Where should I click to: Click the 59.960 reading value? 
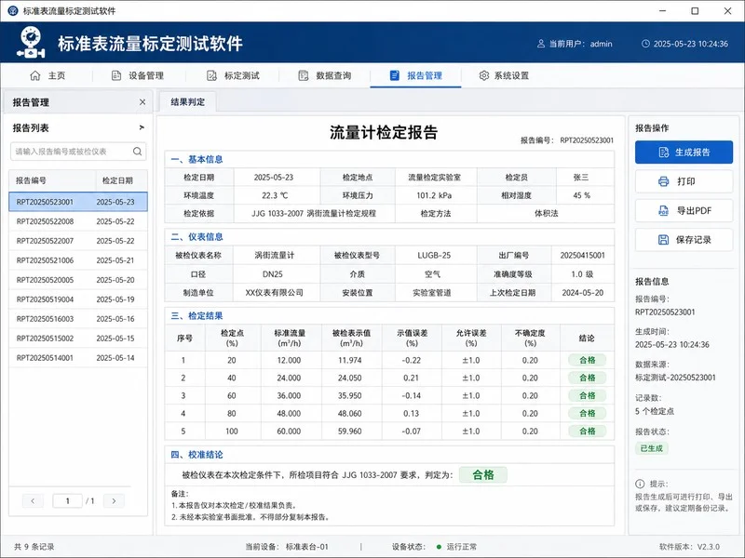click(x=350, y=431)
